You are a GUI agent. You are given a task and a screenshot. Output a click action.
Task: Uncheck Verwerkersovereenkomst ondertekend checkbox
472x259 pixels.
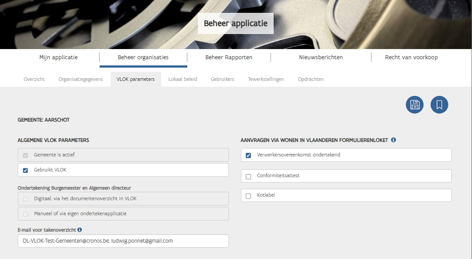coord(248,155)
